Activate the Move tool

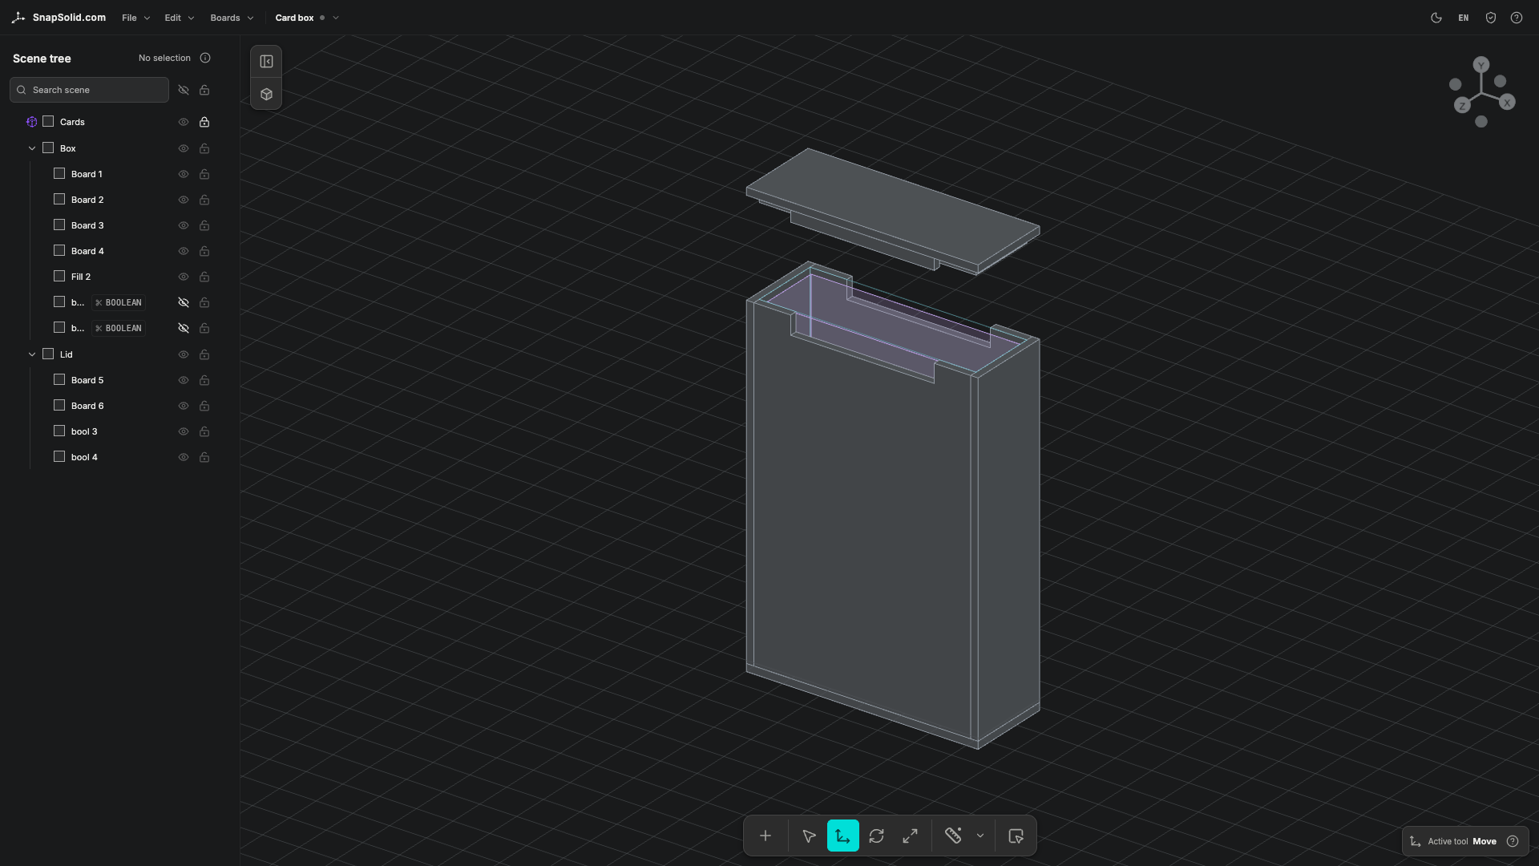[842, 836]
